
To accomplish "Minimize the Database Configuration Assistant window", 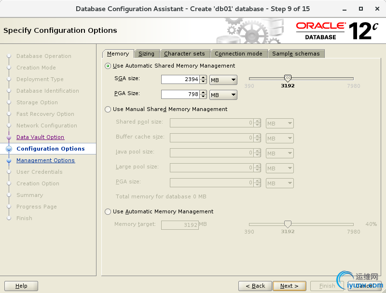I will pos(345,9).
